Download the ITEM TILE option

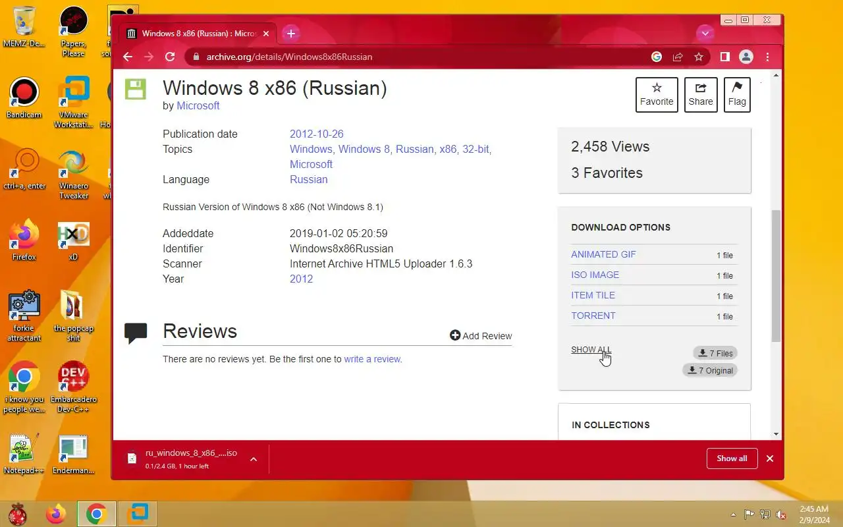(593, 295)
